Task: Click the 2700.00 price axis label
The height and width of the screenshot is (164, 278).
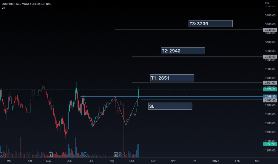Action: pos(270,78)
